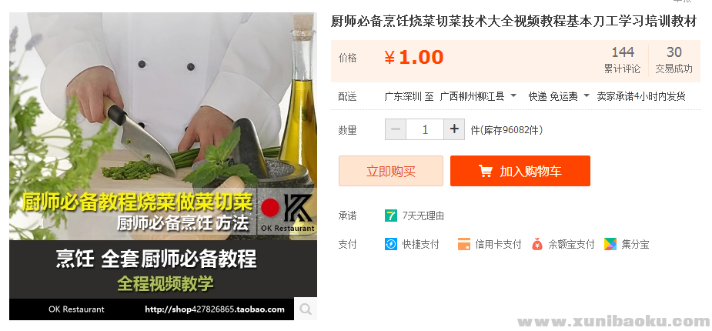Click the 快捷支付 payment icon
Image resolution: width=712 pixels, height=331 pixels.
(x=390, y=244)
